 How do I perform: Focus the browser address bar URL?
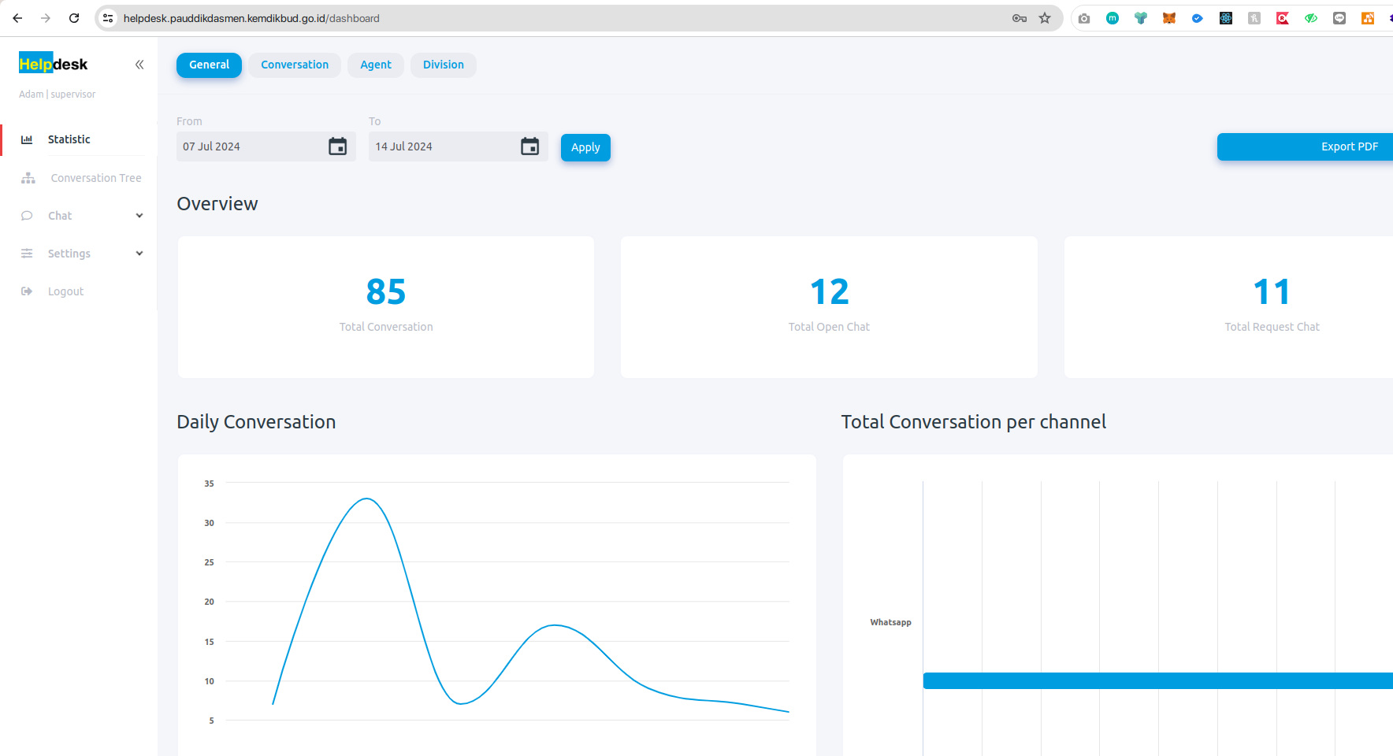pos(251,18)
